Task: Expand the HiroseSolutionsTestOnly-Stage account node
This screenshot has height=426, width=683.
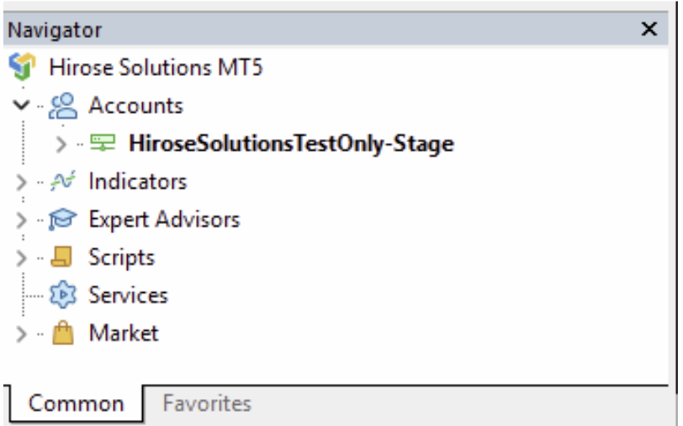Action: [61, 144]
